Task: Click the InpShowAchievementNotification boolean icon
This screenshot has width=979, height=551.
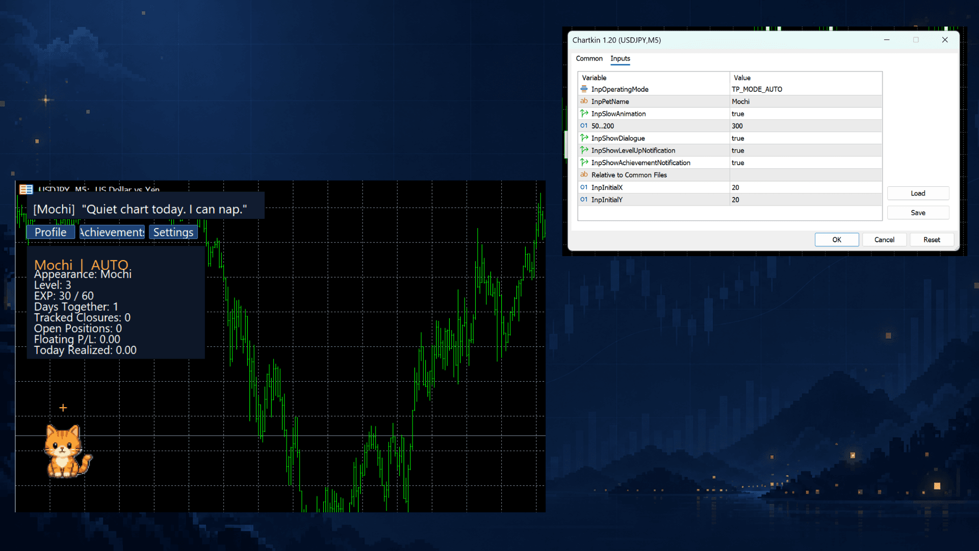Action: pyautogui.click(x=584, y=162)
